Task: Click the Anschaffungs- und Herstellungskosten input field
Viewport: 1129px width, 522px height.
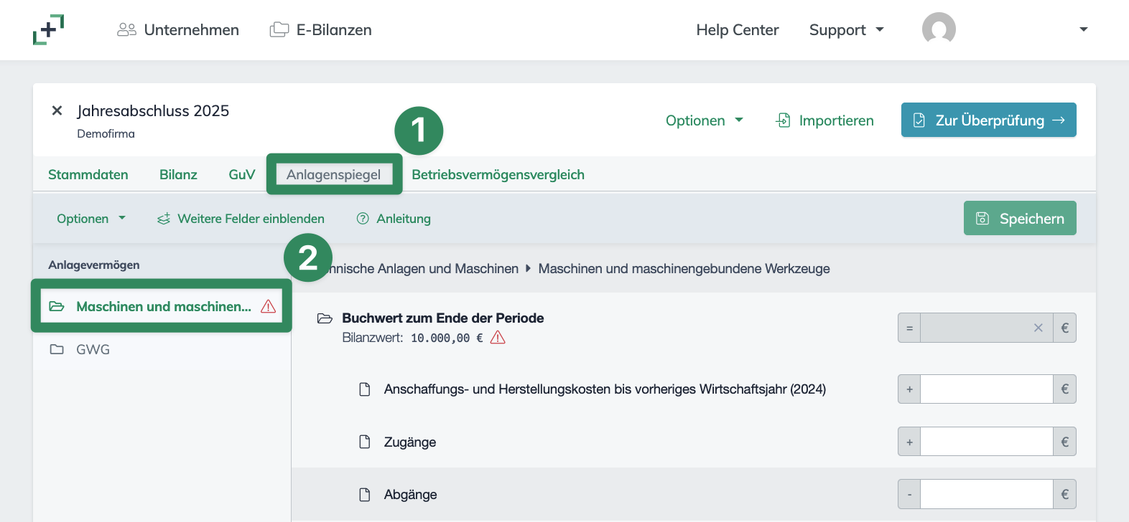Action: click(x=987, y=389)
